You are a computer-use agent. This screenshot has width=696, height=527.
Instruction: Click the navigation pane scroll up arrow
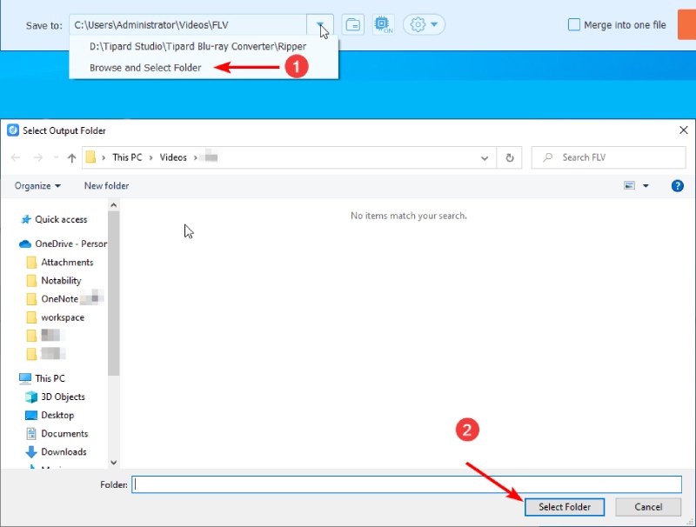[114, 205]
